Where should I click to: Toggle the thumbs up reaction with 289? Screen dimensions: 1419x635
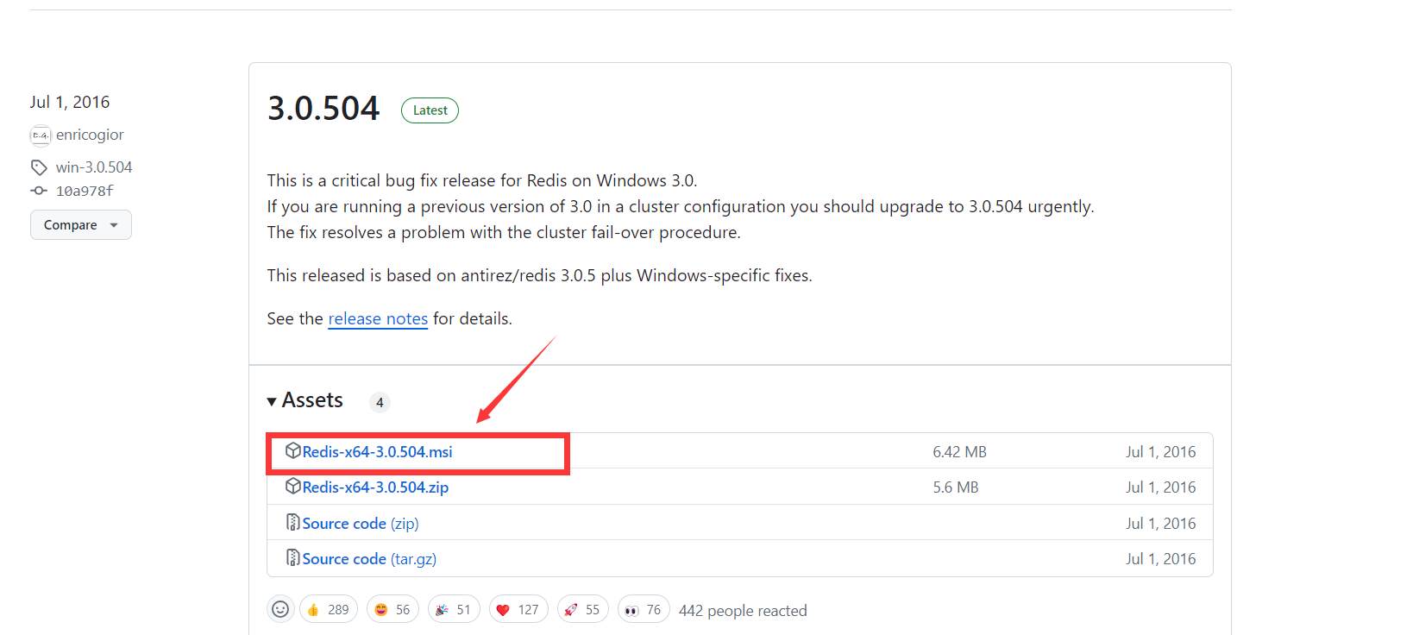click(x=328, y=609)
